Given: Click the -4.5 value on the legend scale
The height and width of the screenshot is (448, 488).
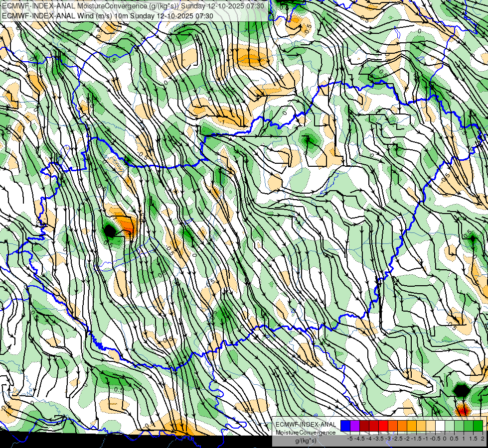Looking at the screenshot, I should pyautogui.click(x=360, y=439).
